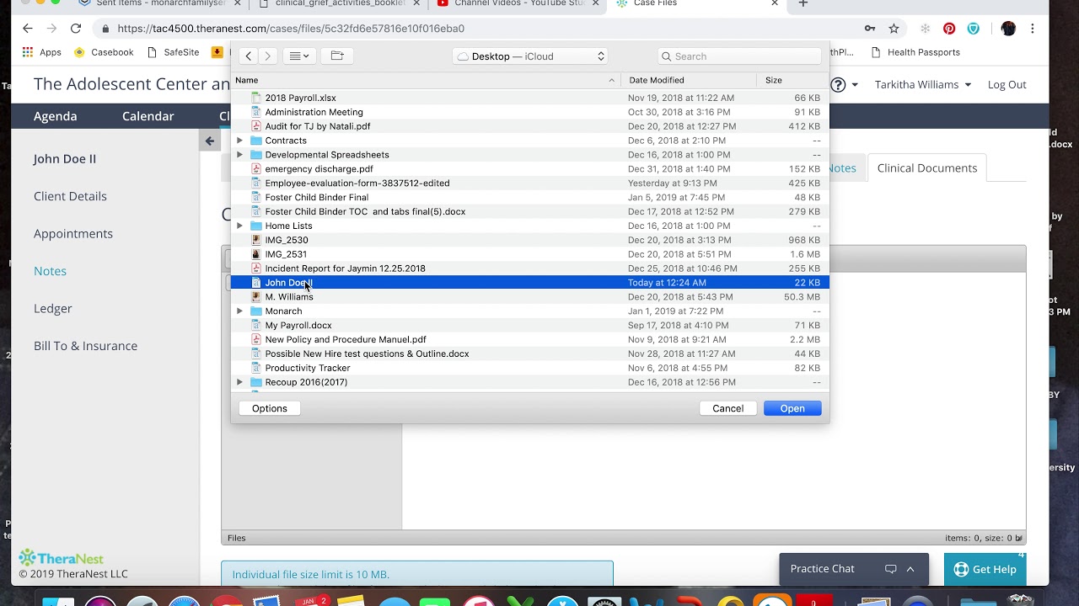Select Administration Meeting file
Image resolution: width=1079 pixels, height=606 pixels.
coord(529,112)
